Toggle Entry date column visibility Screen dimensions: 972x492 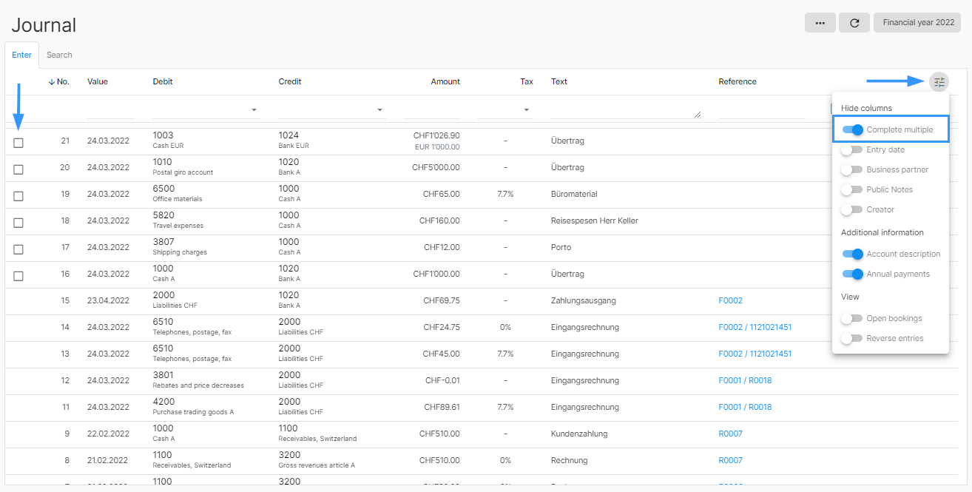tap(853, 149)
